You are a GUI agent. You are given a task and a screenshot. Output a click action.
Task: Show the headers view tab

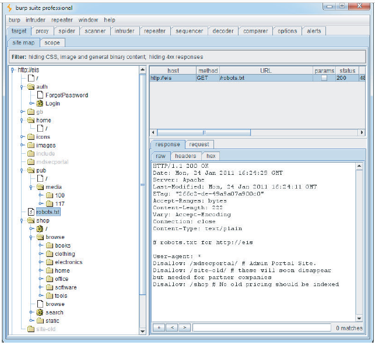185,156
